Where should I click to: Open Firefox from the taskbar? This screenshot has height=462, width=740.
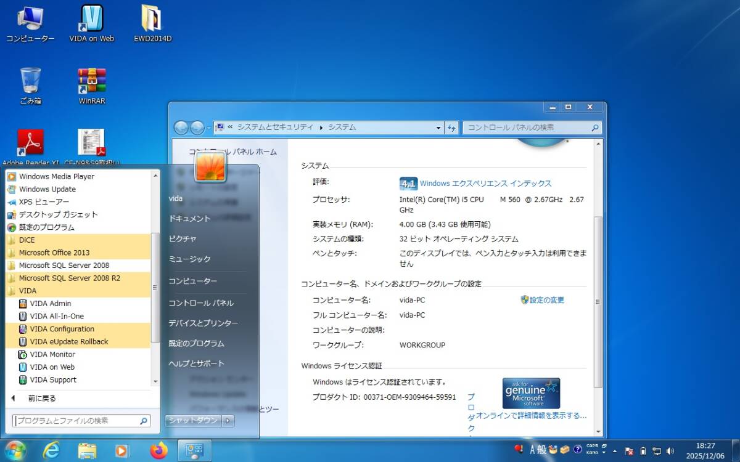pos(158,451)
